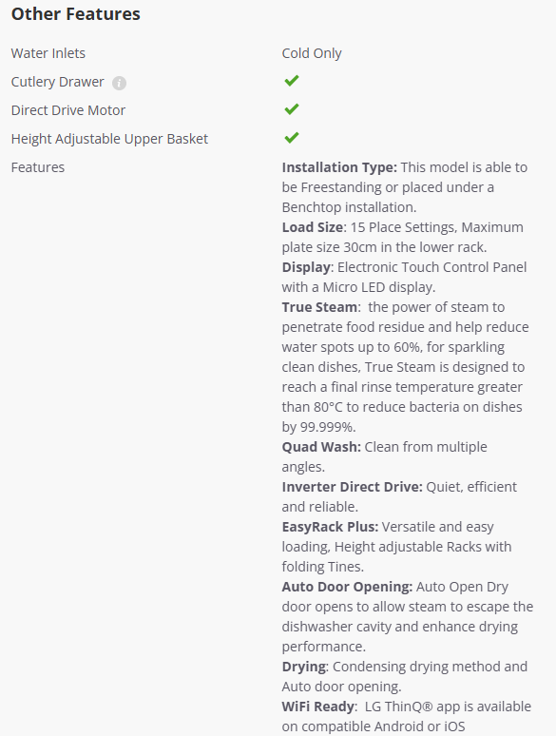Click the Direct Drive Motor label

pyautogui.click(x=68, y=110)
